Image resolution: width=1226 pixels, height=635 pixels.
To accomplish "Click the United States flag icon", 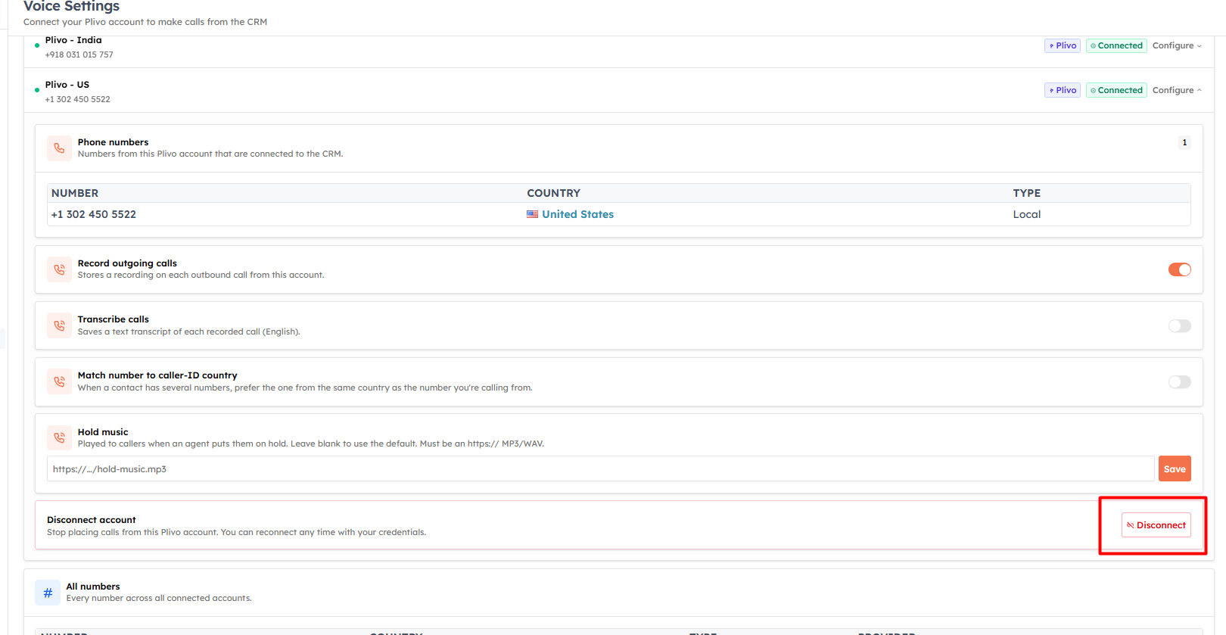I will (x=533, y=214).
